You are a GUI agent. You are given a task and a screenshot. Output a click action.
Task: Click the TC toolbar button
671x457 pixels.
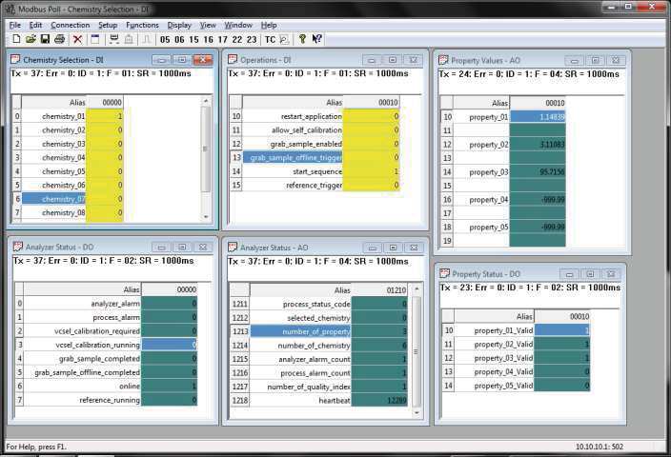click(270, 39)
